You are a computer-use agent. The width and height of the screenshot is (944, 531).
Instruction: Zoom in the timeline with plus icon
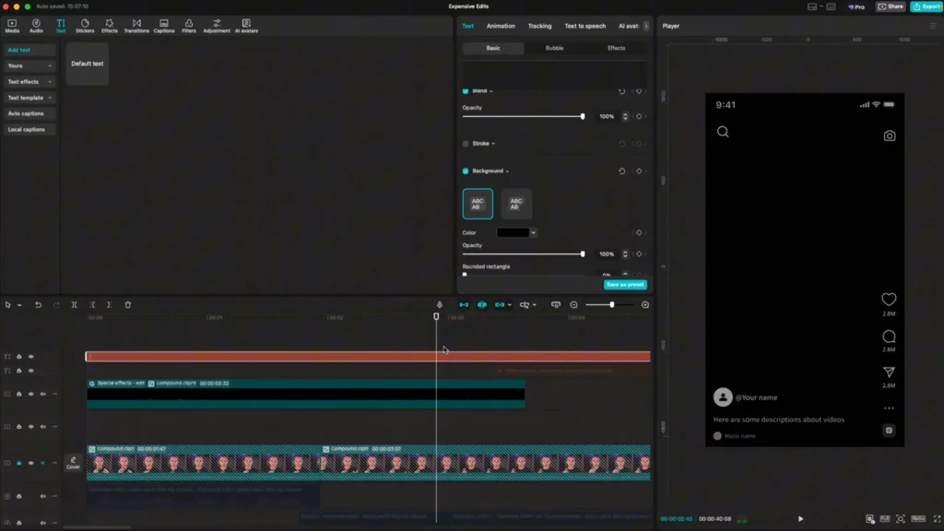pyautogui.click(x=645, y=305)
